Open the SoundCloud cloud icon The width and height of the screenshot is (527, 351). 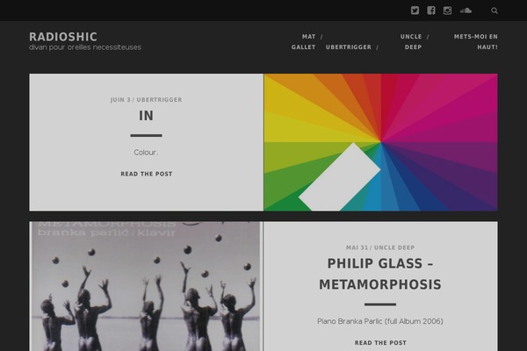tap(466, 11)
